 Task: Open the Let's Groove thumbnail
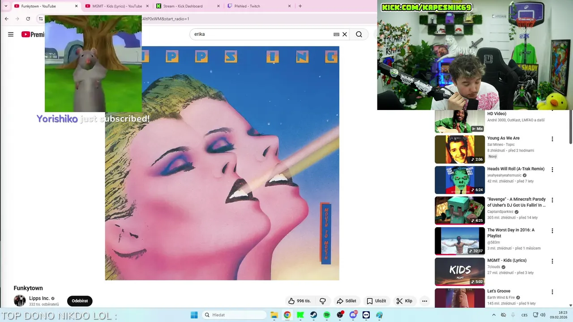click(x=460, y=298)
